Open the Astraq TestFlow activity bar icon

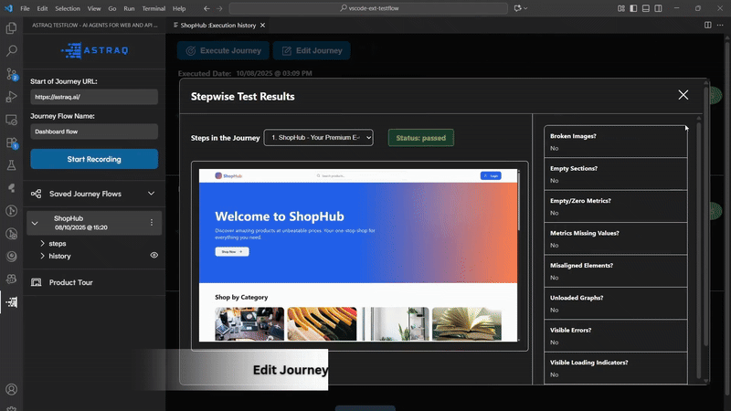tap(11, 302)
